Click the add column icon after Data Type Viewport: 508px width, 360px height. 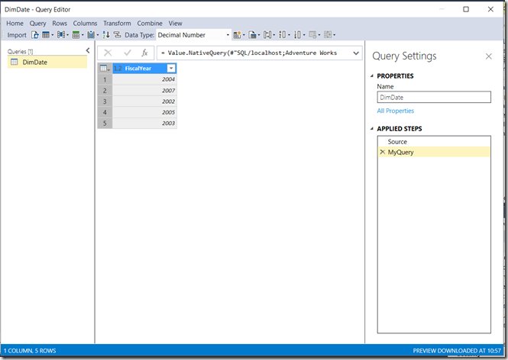[237, 35]
